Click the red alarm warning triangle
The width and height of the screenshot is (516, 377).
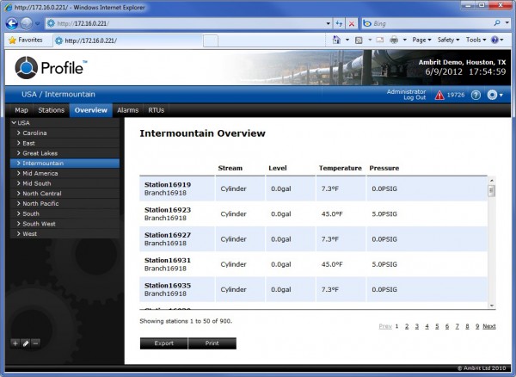439,96
